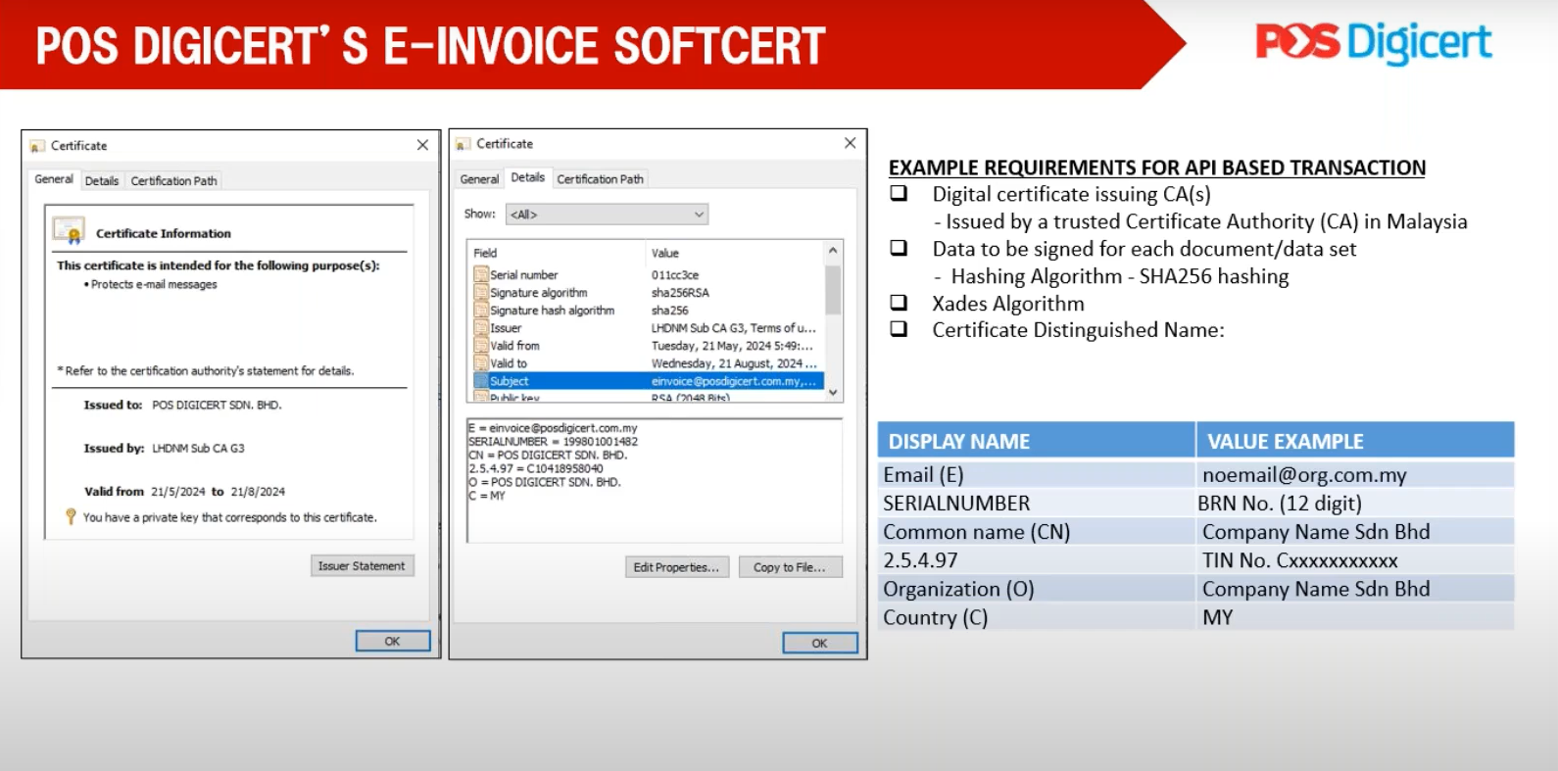Viewport: 1558px width, 771px height.
Task: Click E = einvoice@posdigicert.com.my line
Action: coord(554,428)
